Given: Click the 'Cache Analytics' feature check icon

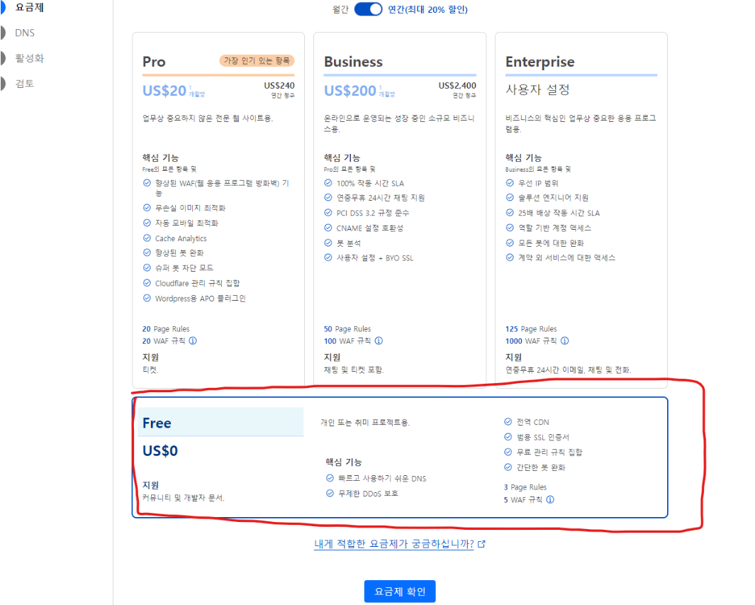Looking at the screenshot, I should pyautogui.click(x=147, y=238).
